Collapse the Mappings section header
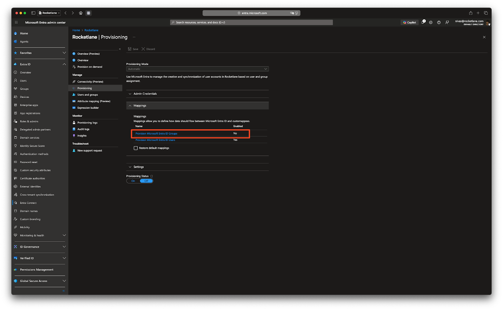Screen dimensions: 503x310 point(197,106)
